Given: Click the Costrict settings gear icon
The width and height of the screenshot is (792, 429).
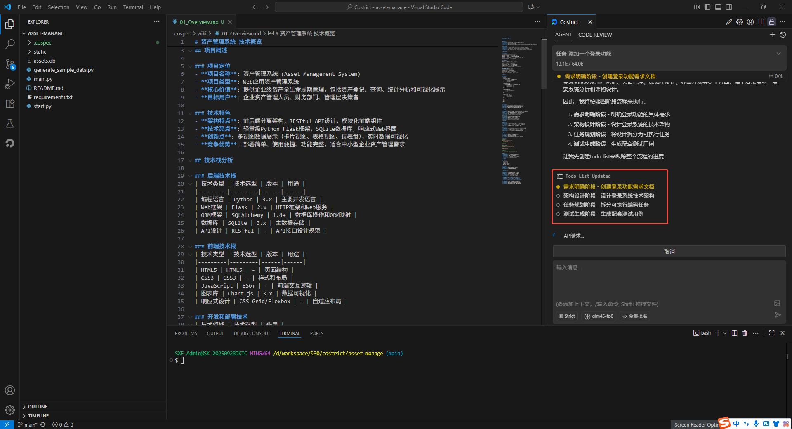Looking at the screenshot, I should pyautogui.click(x=740, y=22).
